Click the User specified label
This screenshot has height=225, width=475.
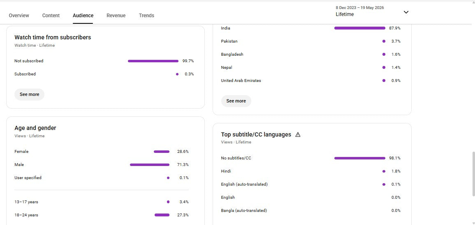[28, 177]
